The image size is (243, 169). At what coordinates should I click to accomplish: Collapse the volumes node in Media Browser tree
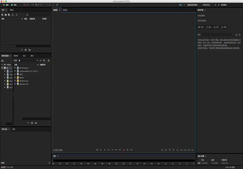2,68
